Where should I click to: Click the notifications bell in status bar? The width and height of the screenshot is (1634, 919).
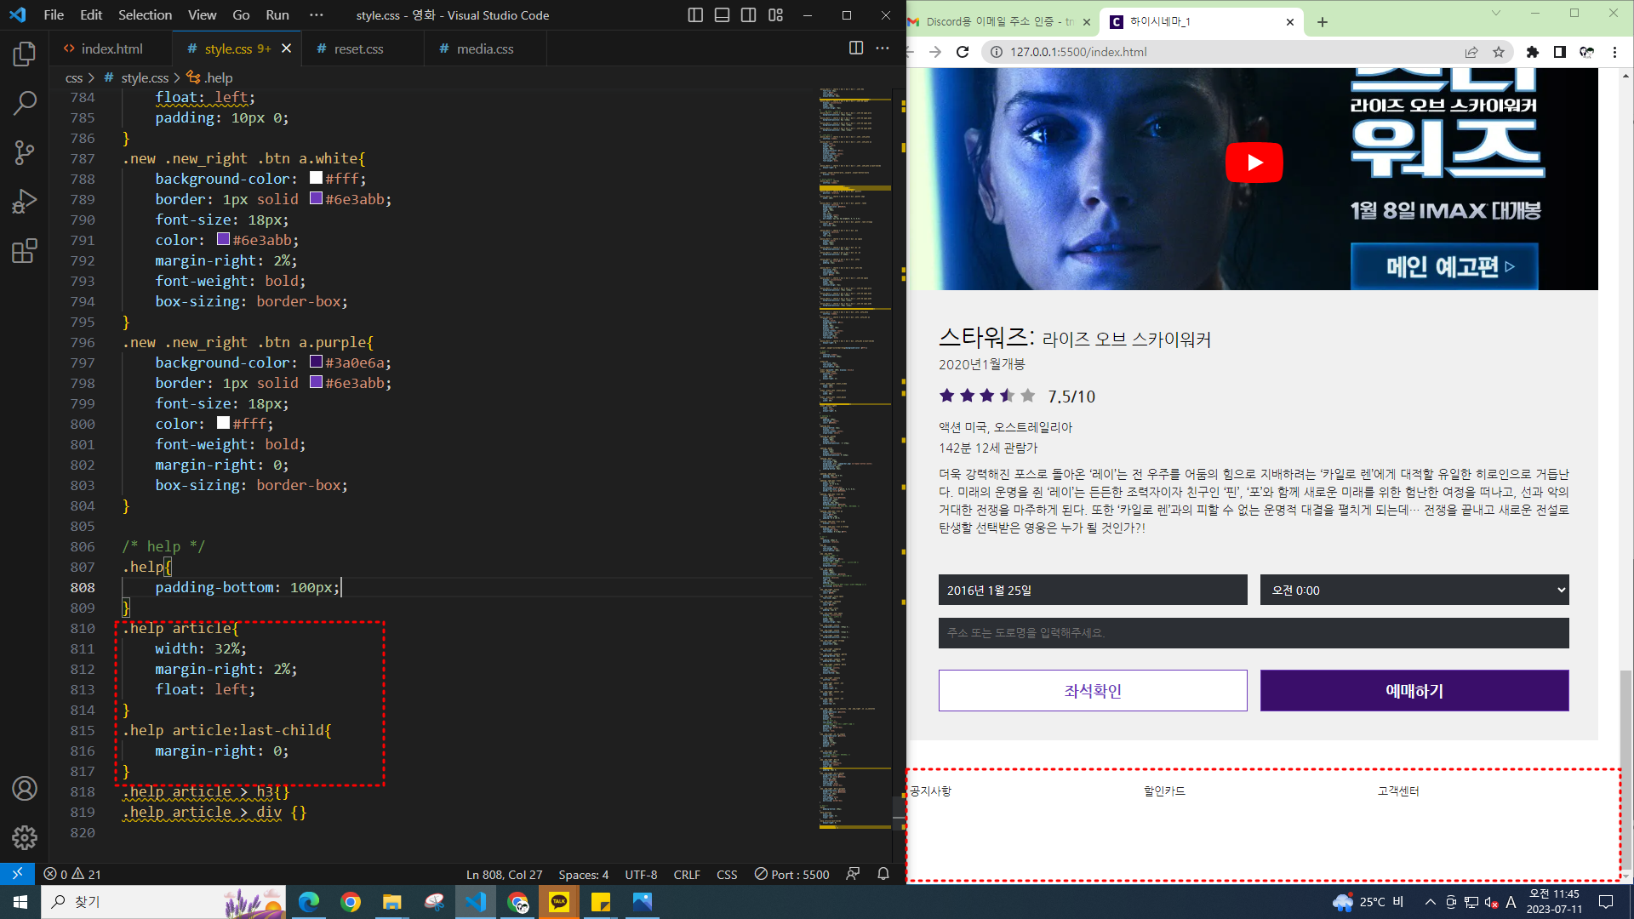coord(883,874)
